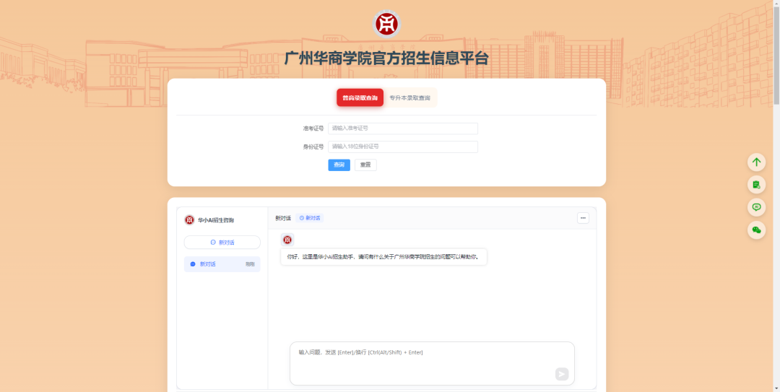Open the green document floating icon
This screenshot has height=392, width=780.
click(756, 185)
